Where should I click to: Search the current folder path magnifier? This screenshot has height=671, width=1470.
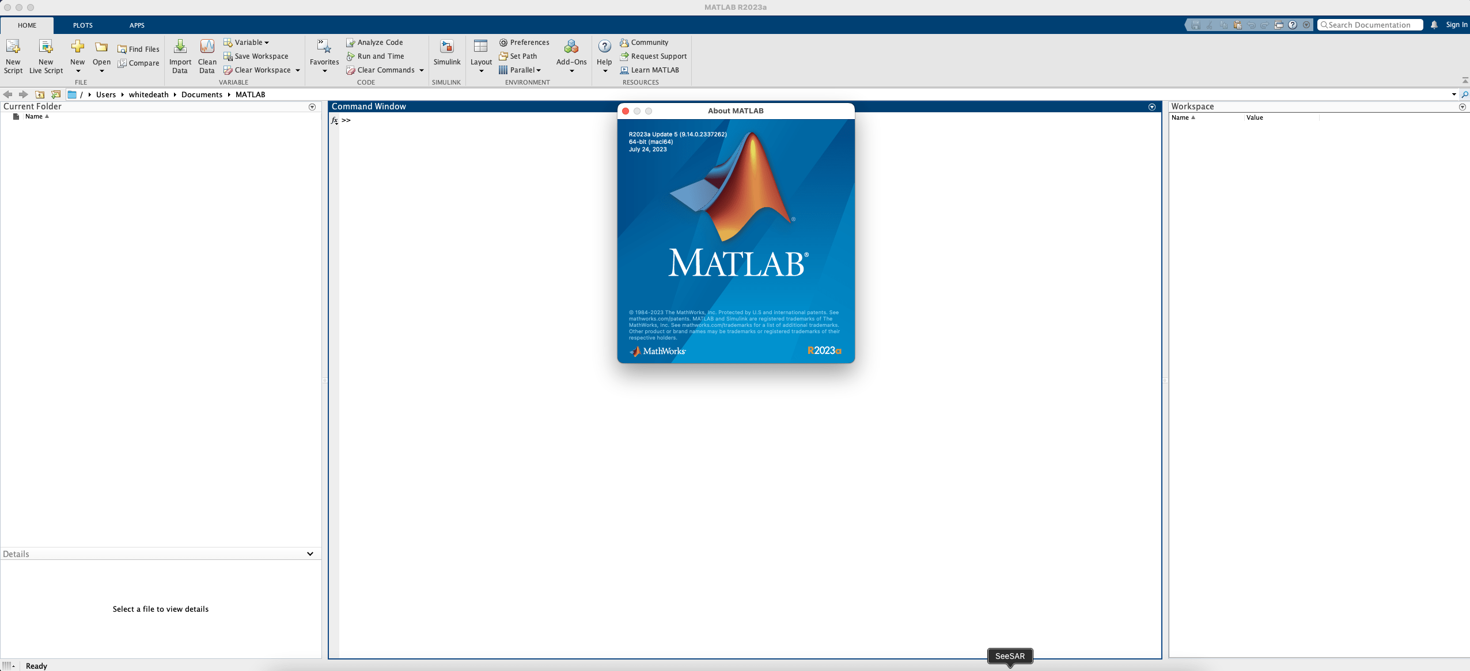(1464, 94)
